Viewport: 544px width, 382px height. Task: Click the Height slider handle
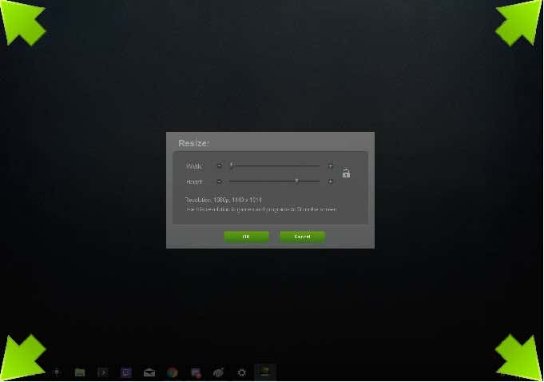tap(296, 181)
